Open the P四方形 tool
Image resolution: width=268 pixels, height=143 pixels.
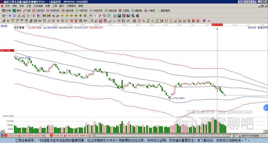pos(39,11)
